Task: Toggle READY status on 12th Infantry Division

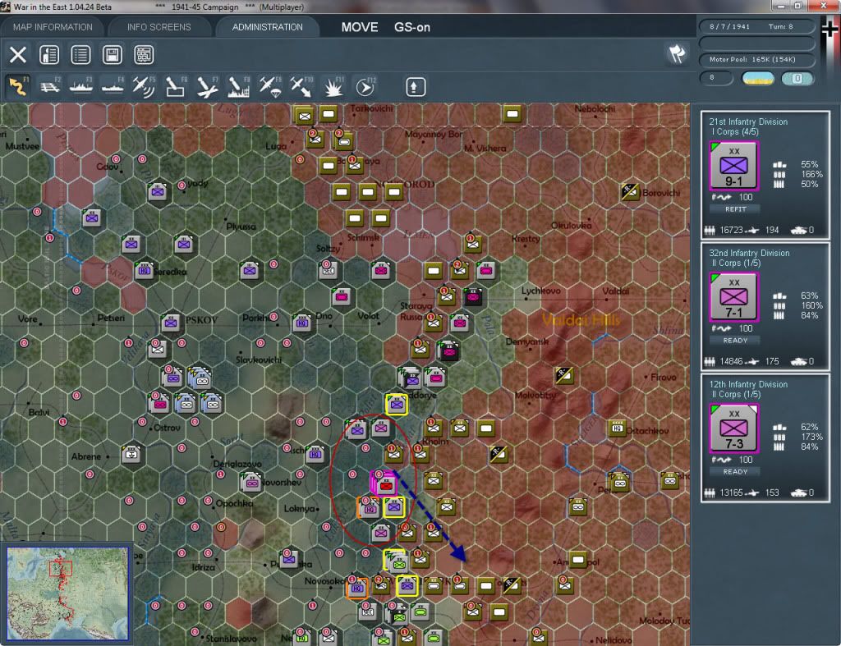Action: [735, 472]
